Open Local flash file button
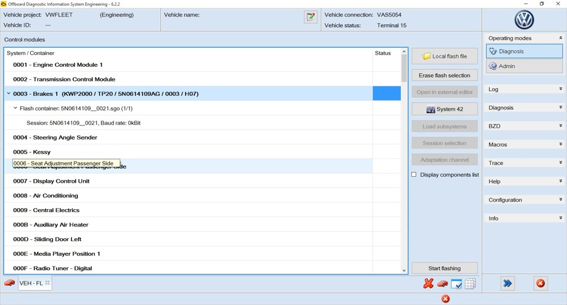The image size is (567, 305). click(444, 56)
